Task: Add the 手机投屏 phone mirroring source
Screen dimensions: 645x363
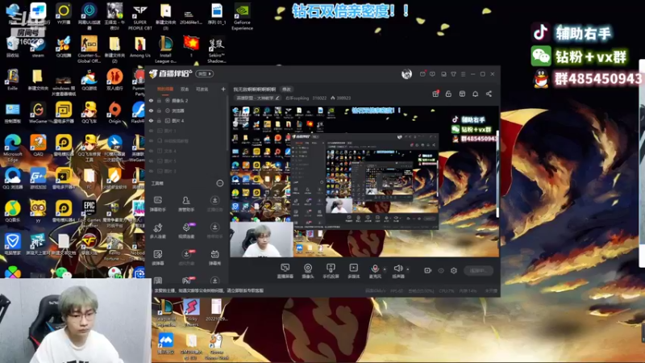Action: [x=331, y=271]
